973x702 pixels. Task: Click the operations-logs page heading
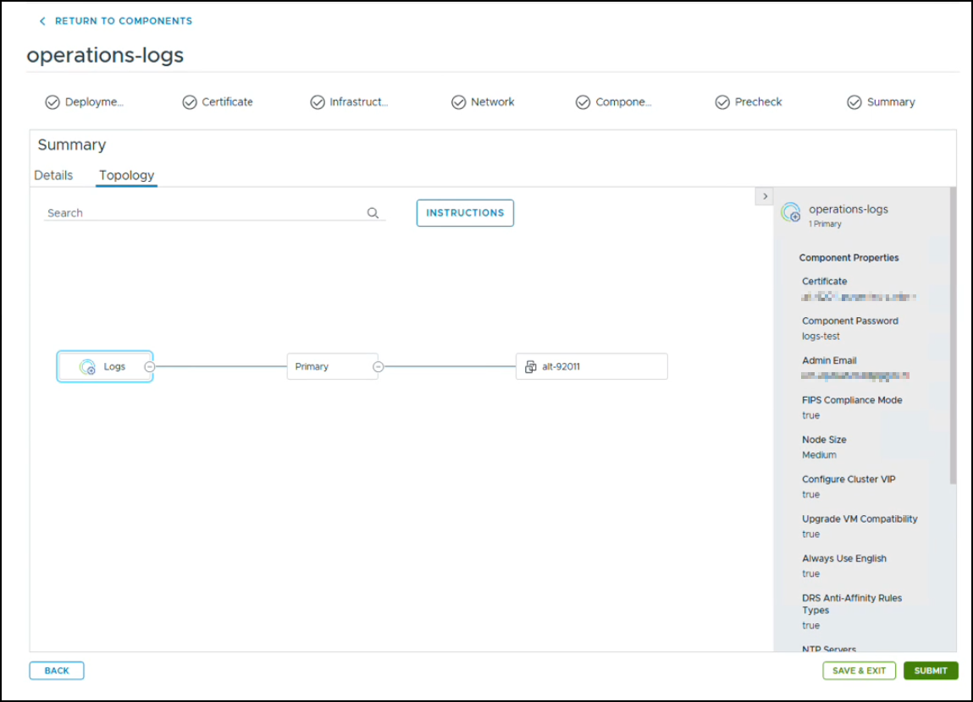105,55
